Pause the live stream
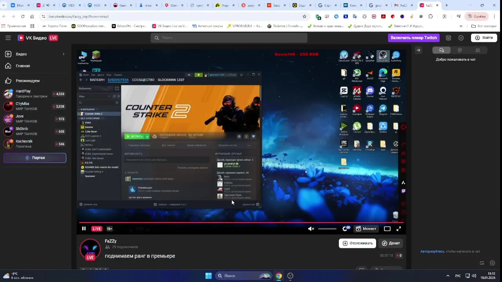The image size is (502, 282). 84,229
